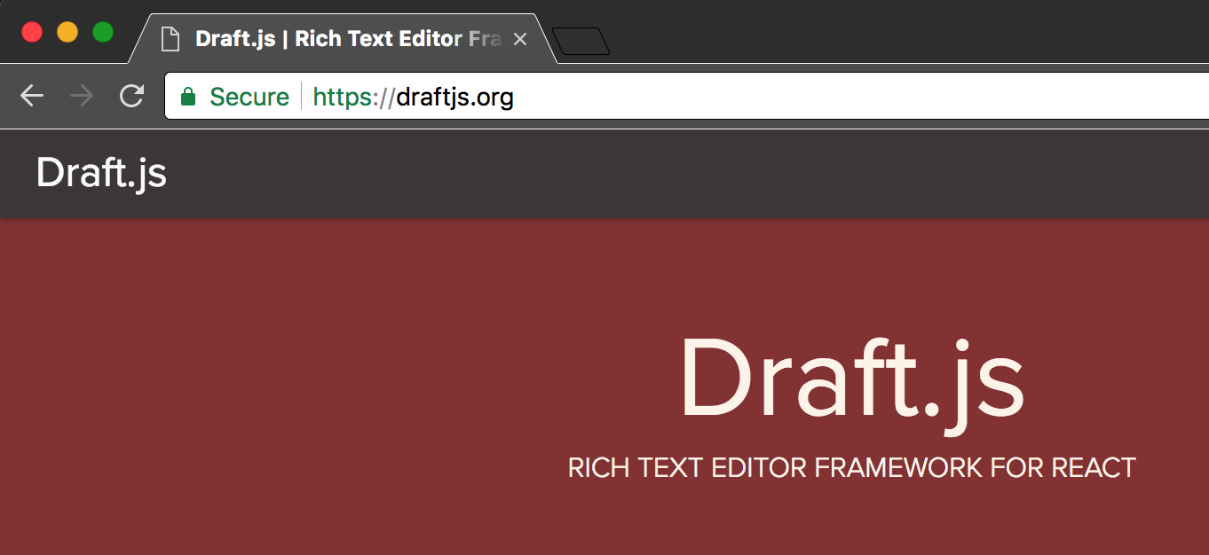
Task: Select the Draft.js Rich Text Editor tab
Action: coord(344,39)
